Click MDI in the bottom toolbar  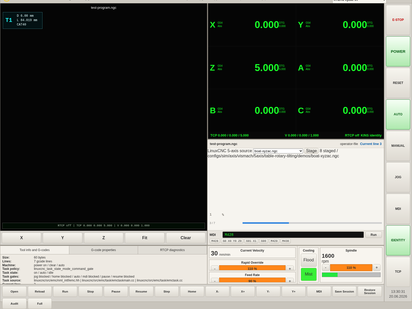coord(319,291)
